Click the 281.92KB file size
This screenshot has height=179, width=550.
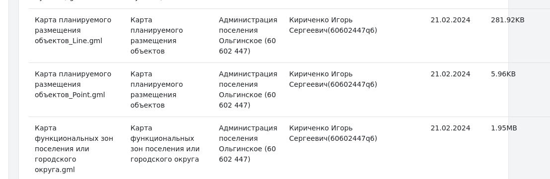(507, 20)
